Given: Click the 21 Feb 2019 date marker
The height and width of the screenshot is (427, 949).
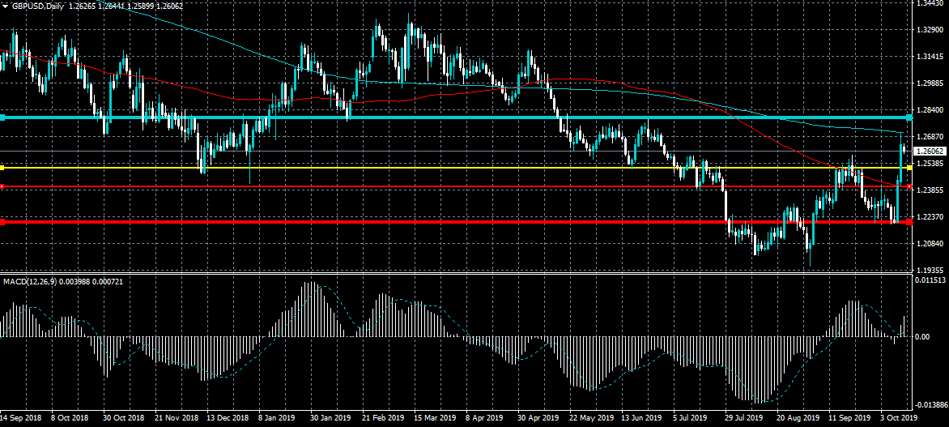Looking at the screenshot, I should coord(382,418).
